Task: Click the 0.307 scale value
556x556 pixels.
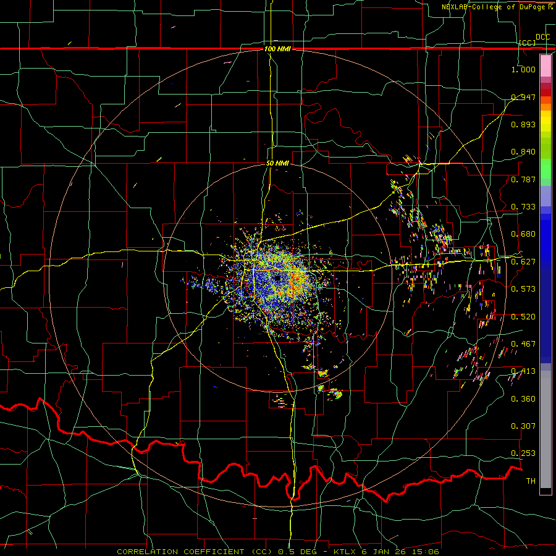Action: tap(523, 426)
